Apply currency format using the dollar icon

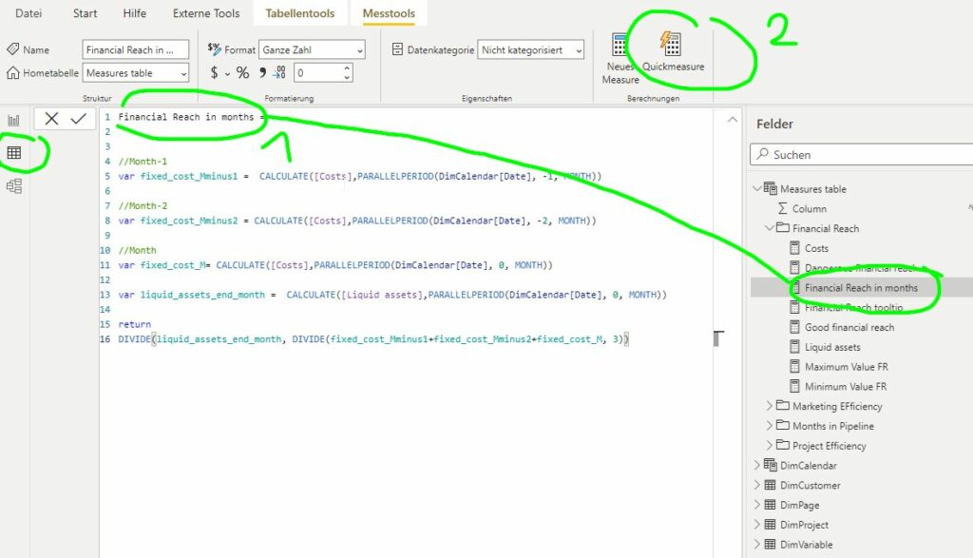tap(213, 72)
